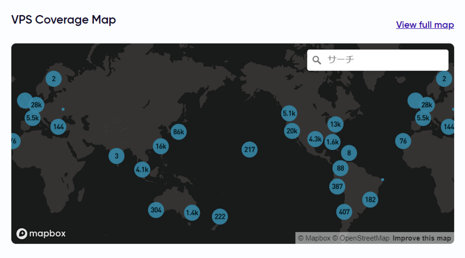Select the 5.1k cluster marker

pyautogui.click(x=289, y=114)
